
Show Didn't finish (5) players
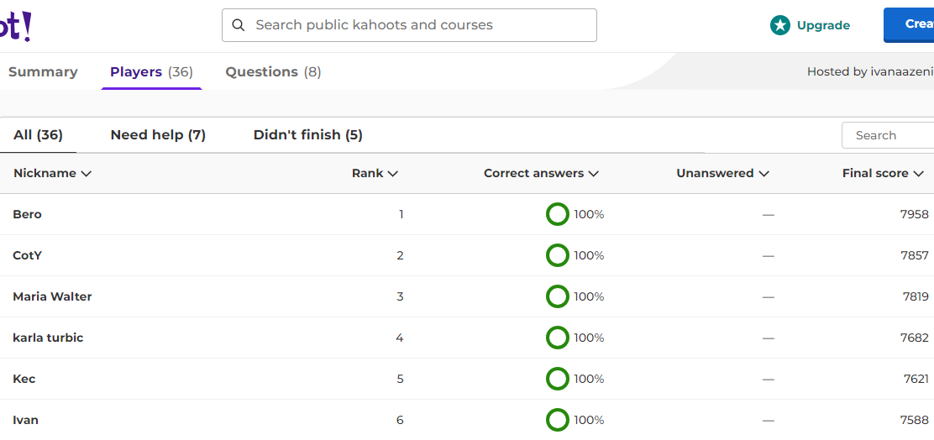pos(308,135)
